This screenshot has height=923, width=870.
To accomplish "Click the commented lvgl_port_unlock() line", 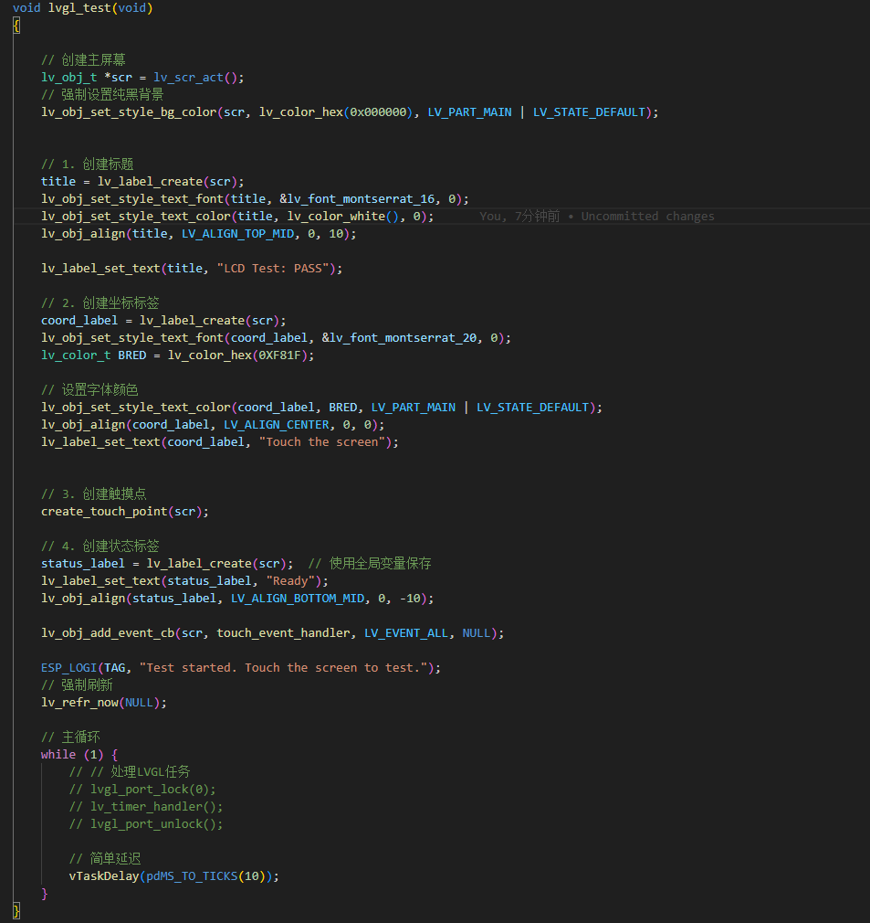I will coord(146,824).
